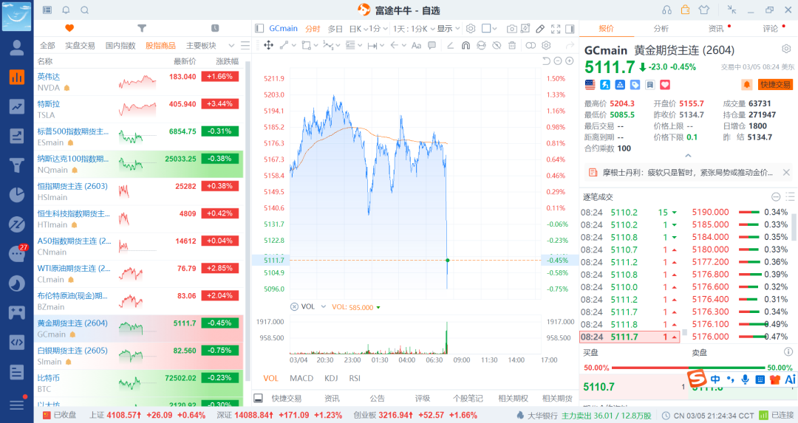
Task: Click the 涨跌幅 column header
Action: [x=227, y=61]
